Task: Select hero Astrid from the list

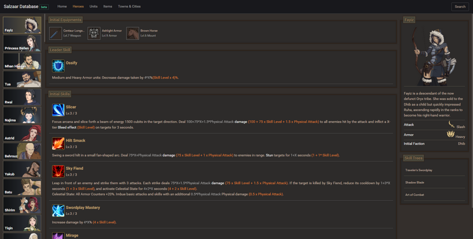Action: click(x=22, y=133)
